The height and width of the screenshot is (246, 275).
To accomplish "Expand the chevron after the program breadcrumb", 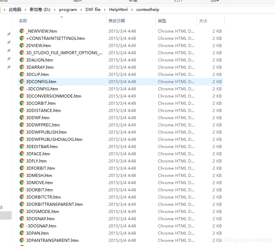I will pos(81,10).
